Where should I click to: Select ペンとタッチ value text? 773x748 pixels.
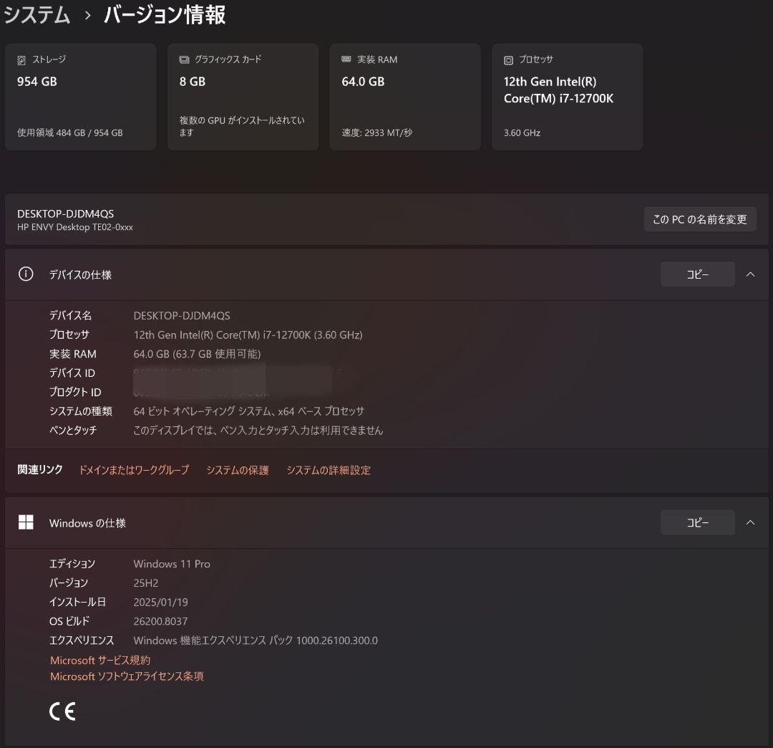(x=258, y=431)
